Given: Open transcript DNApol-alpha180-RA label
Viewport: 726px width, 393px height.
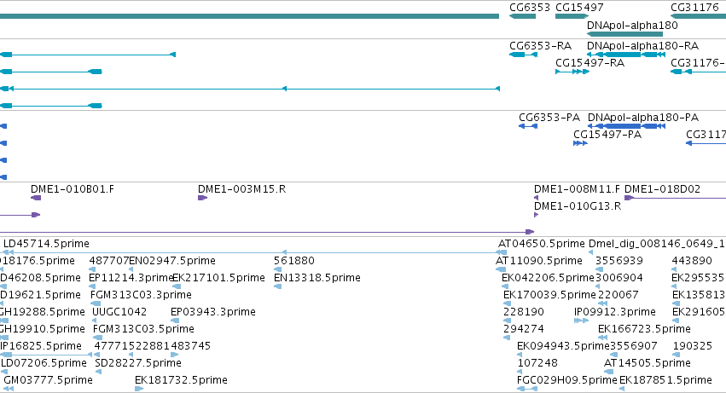Looking at the screenshot, I should 642,46.
